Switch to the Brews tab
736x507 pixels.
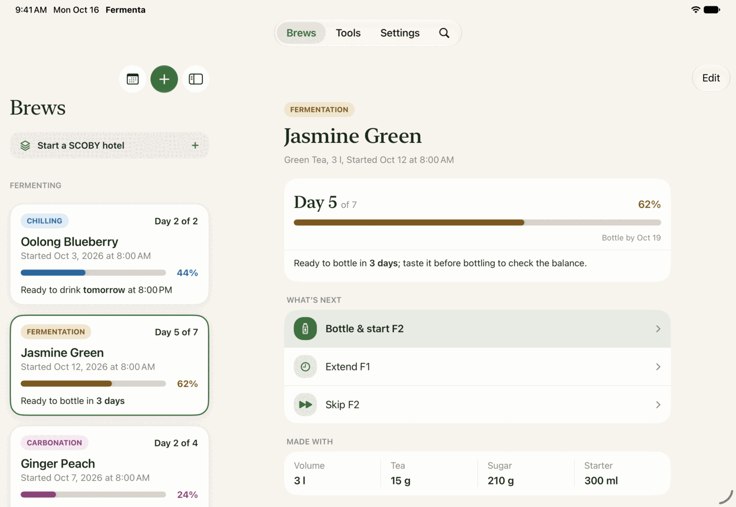click(x=301, y=33)
